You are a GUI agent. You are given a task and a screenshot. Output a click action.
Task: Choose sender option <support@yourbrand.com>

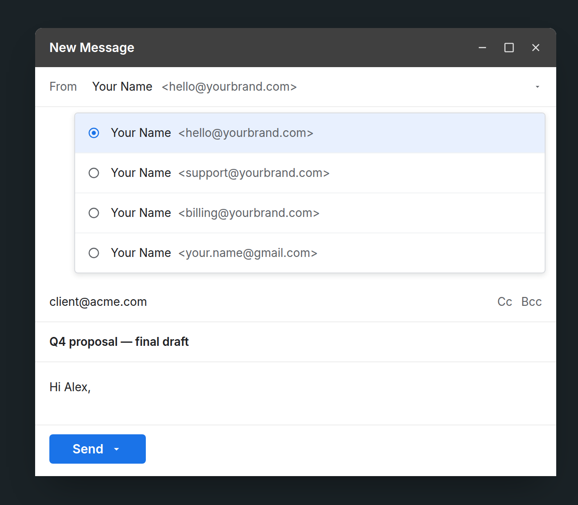click(310, 173)
